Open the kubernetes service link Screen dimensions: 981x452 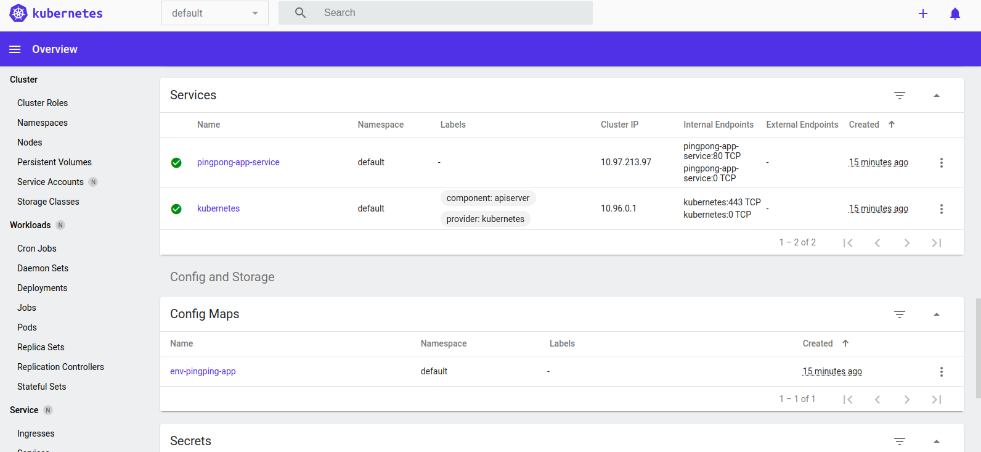pos(218,208)
